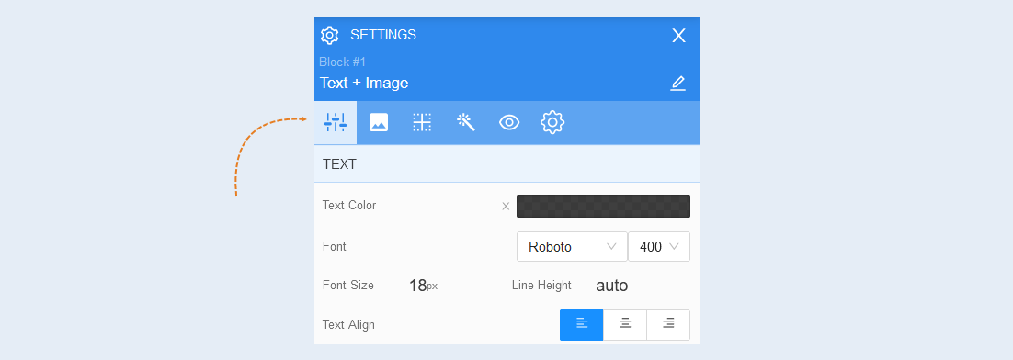
Task: Close the Settings panel
Action: click(x=678, y=36)
